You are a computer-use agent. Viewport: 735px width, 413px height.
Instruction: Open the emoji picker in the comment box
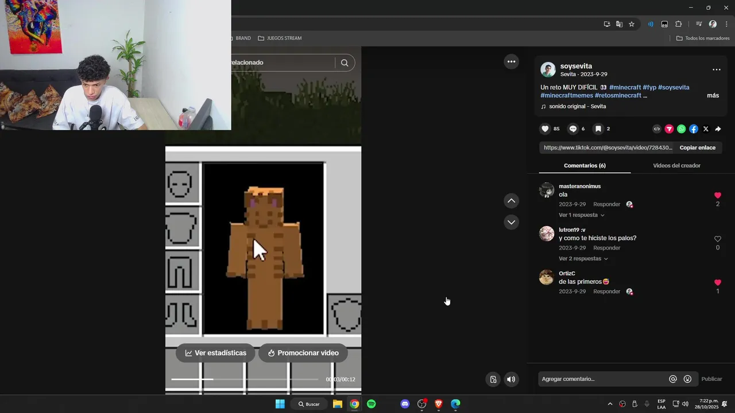click(687, 379)
